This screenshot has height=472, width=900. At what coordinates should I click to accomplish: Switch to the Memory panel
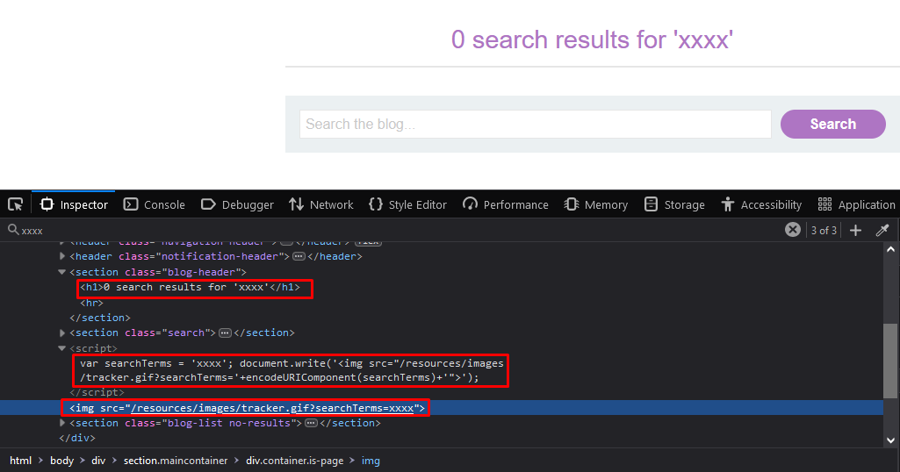pyautogui.click(x=595, y=204)
